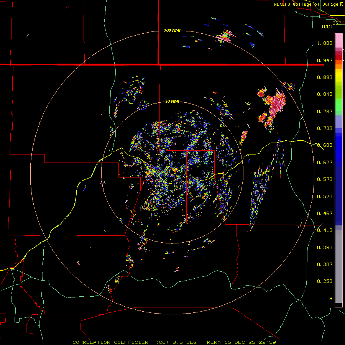Screen dimensions: 345x345
Task: Pick the lavender color bar segment
Action: click(x=338, y=122)
